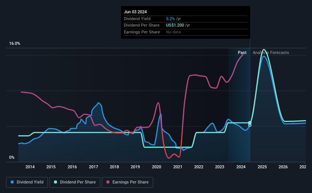
Task: Toggle the Dividend Per Share legend button
Action: point(75,182)
